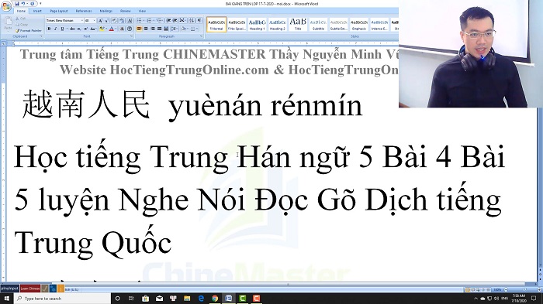Open the Page Layout tab
Screen dimensions: 543x304
tap(59, 11)
